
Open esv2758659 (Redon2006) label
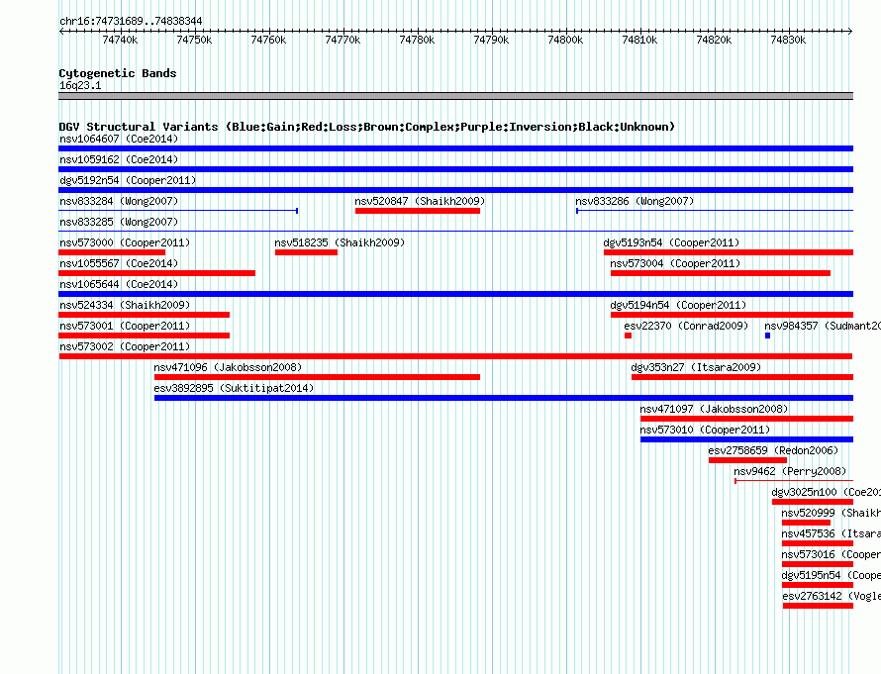coord(773,450)
